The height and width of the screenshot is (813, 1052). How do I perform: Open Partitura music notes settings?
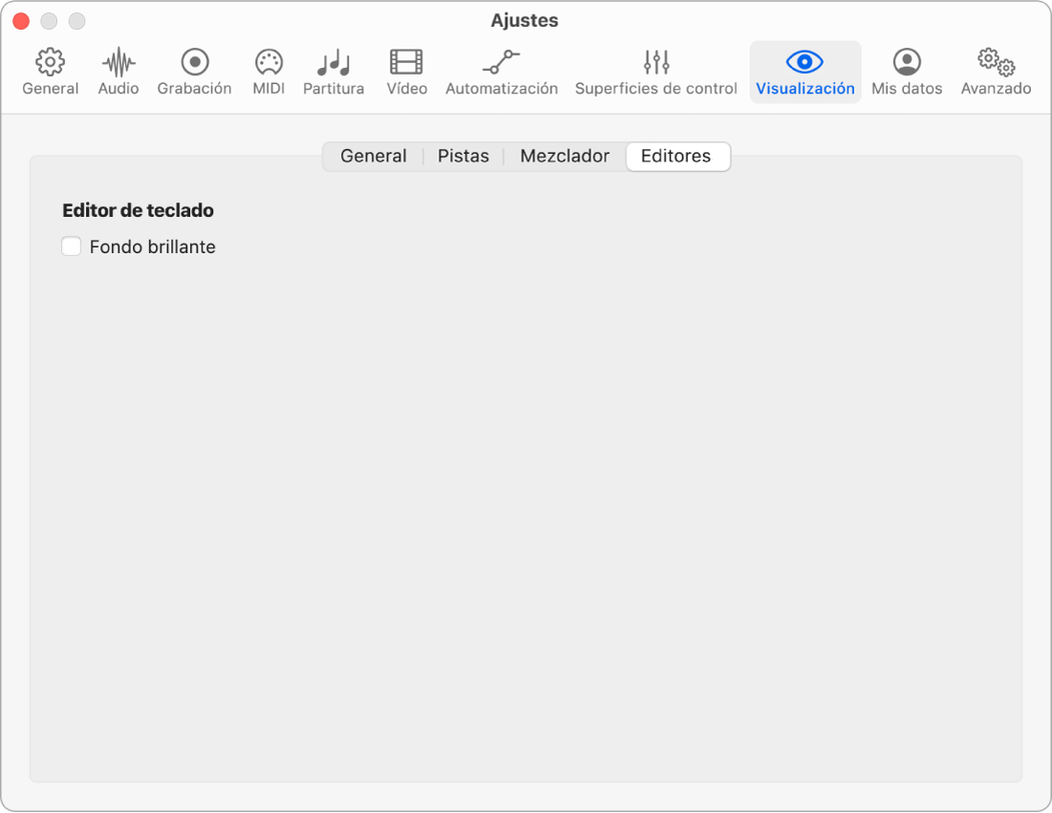click(x=333, y=63)
